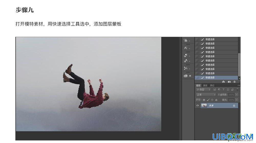Click the 背景 layer thumbnail
256x143 pixels.
(204, 105)
